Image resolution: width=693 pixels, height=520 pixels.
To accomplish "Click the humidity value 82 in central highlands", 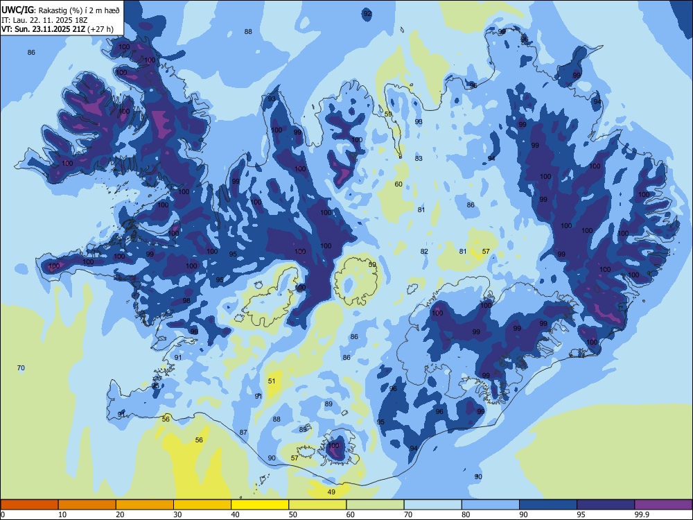I will coord(424,252).
